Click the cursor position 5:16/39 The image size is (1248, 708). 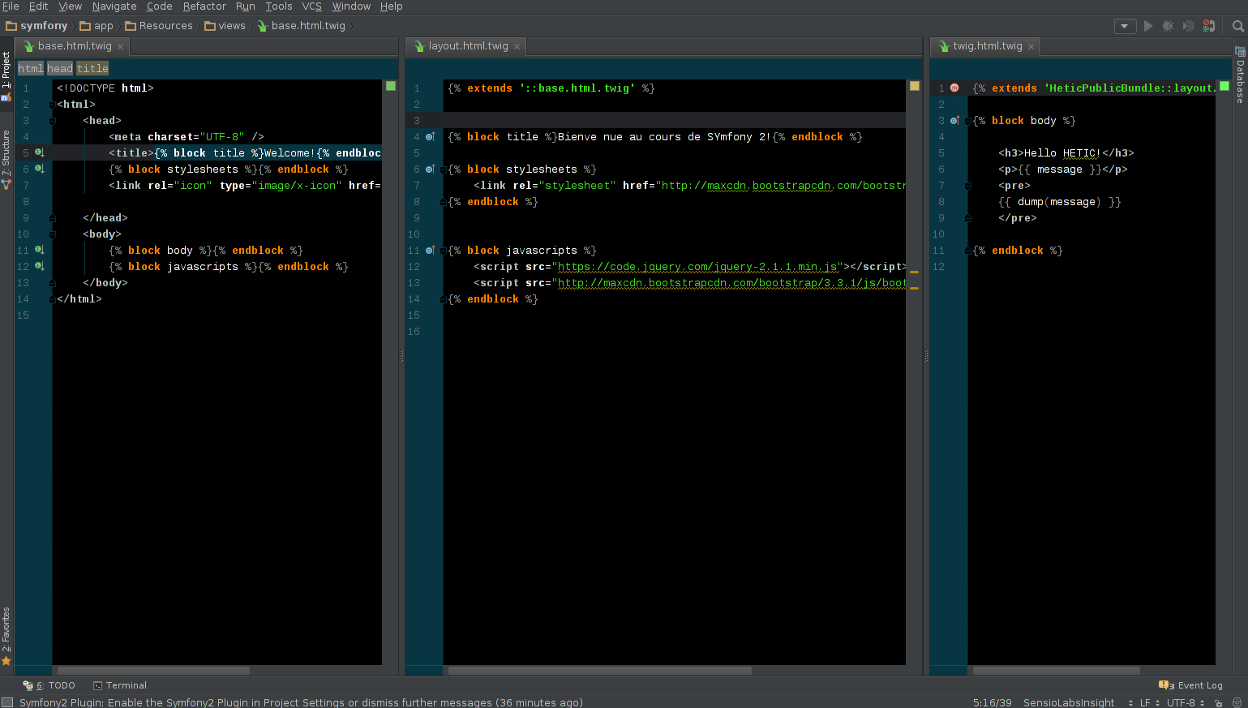pos(993,702)
